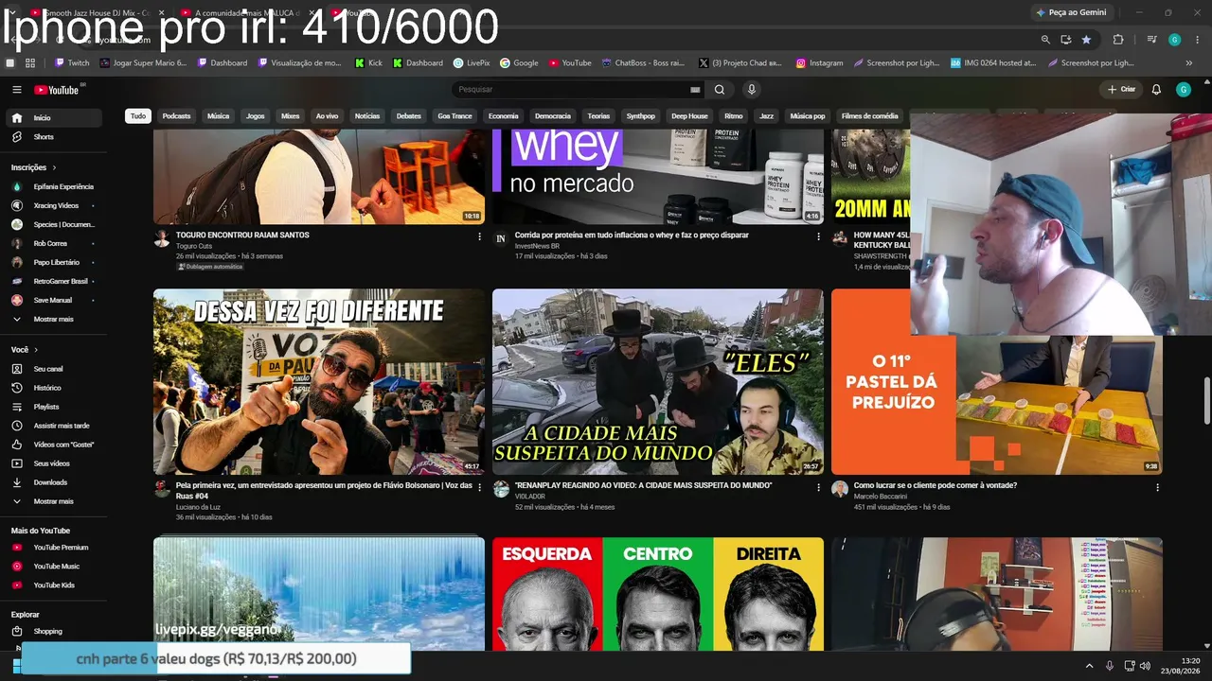Go to Início in the sidebar

coord(53,118)
